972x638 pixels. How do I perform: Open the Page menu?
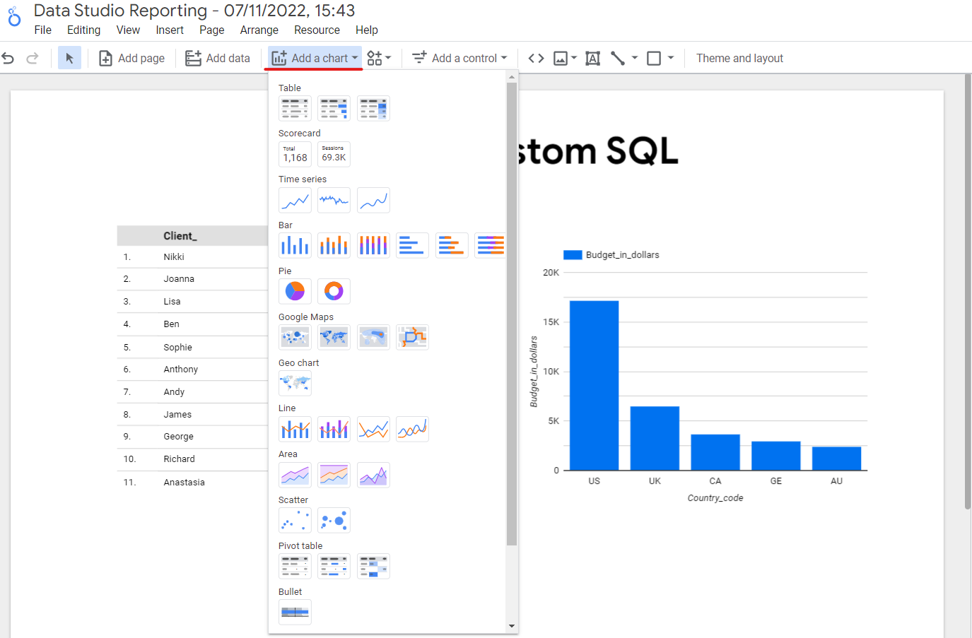[211, 30]
